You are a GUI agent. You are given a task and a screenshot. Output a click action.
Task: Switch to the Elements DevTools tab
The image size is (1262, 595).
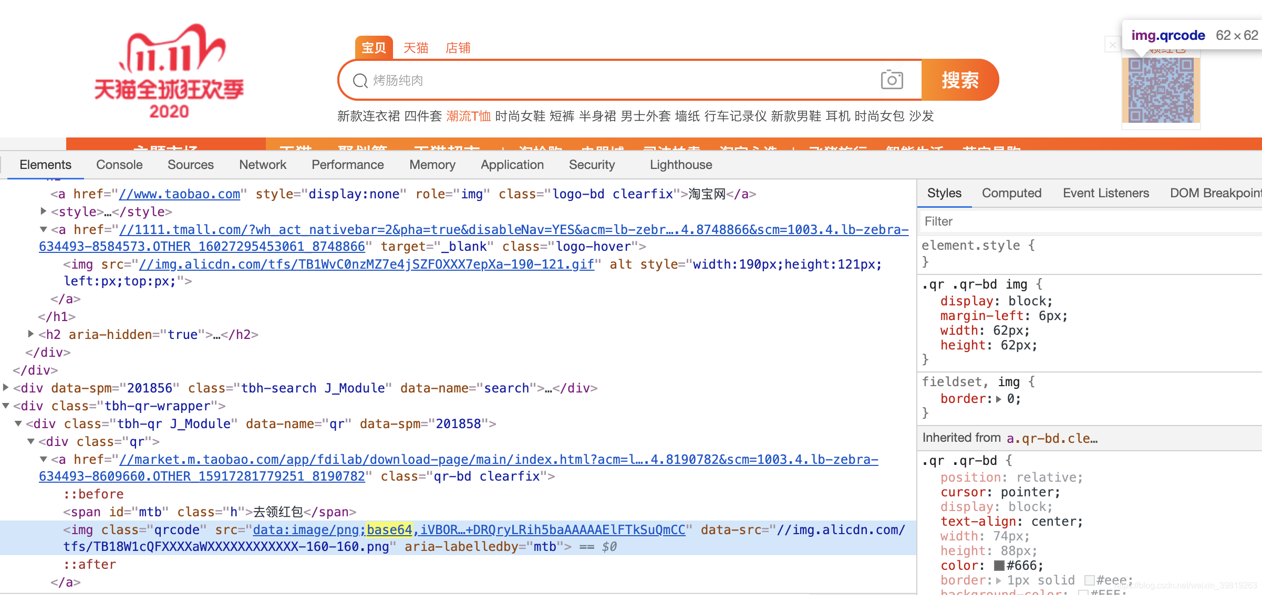[45, 165]
